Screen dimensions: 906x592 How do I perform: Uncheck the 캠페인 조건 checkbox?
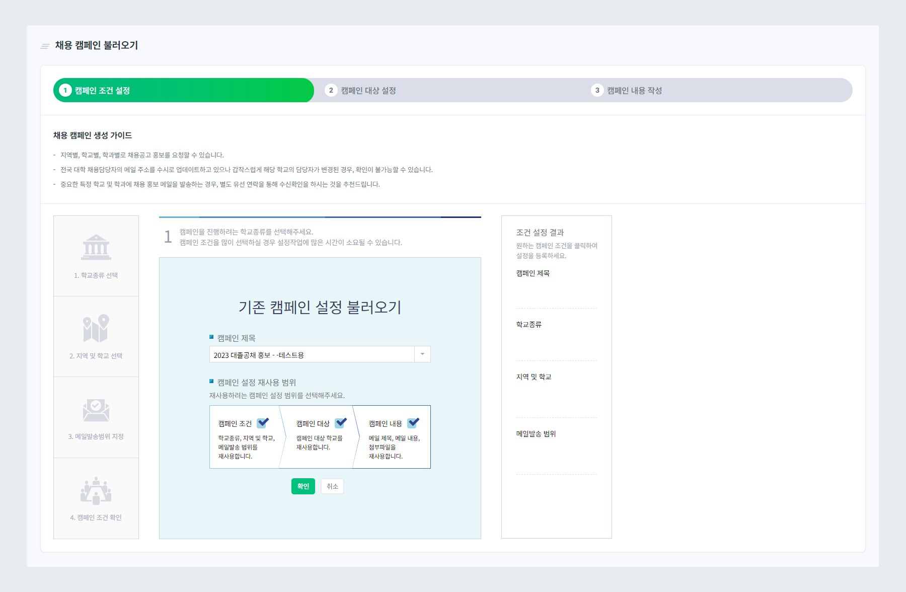tap(261, 423)
